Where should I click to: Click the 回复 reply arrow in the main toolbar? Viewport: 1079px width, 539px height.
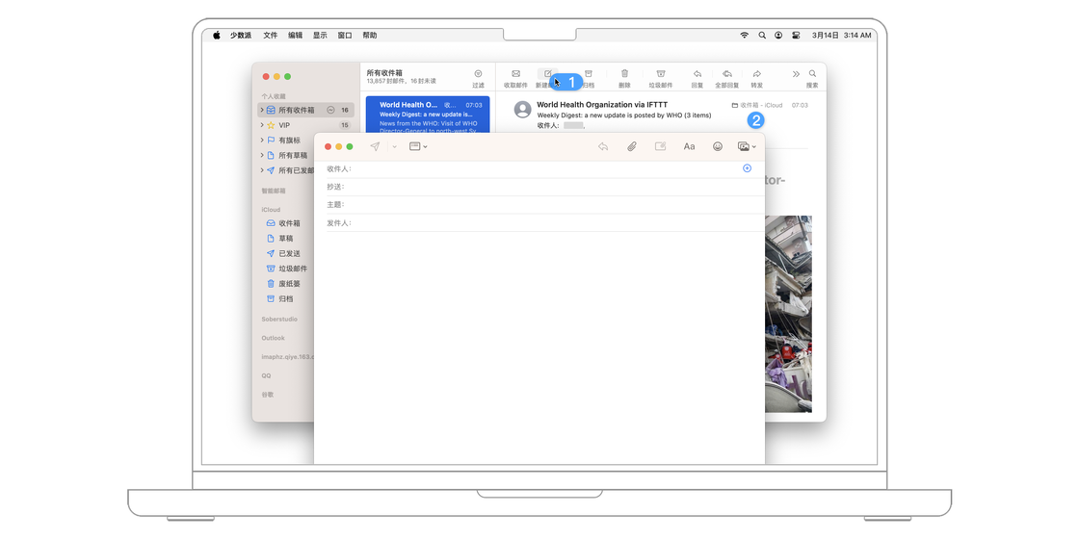(697, 74)
